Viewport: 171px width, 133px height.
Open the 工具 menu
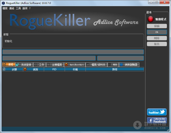[x=18, y=8]
